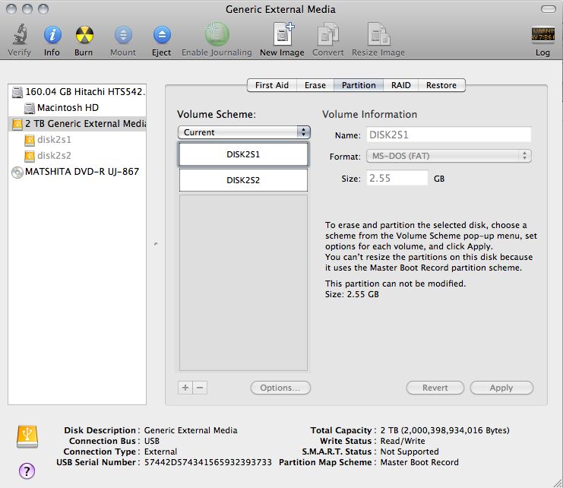This screenshot has width=563, height=488.
Task: Create a New Image
Action: pyautogui.click(x=283, y=34)
